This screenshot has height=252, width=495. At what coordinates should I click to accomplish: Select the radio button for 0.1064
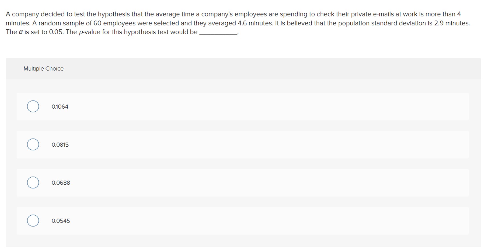(33, 107)
